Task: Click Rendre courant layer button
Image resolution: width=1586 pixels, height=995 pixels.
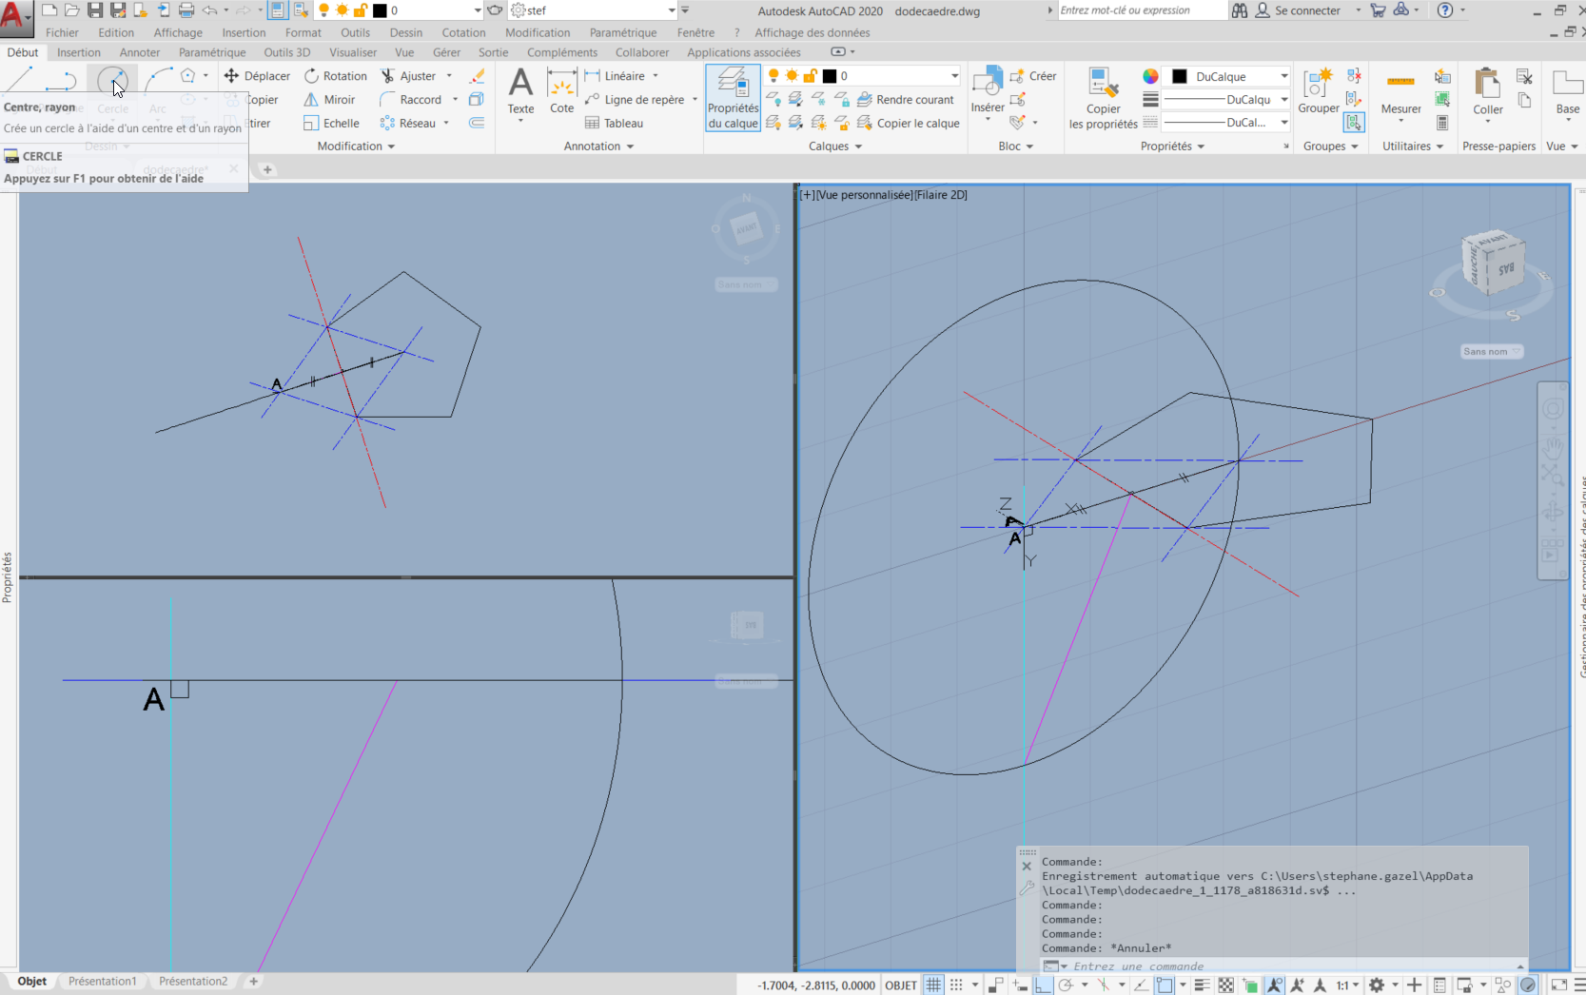Action: [906, 100]
